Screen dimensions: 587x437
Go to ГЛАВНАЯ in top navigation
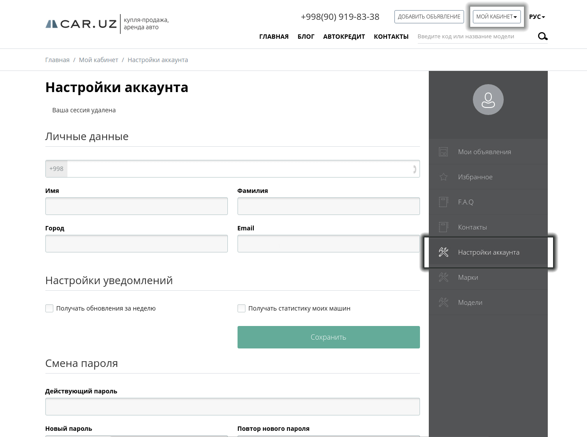click(274, 37)
